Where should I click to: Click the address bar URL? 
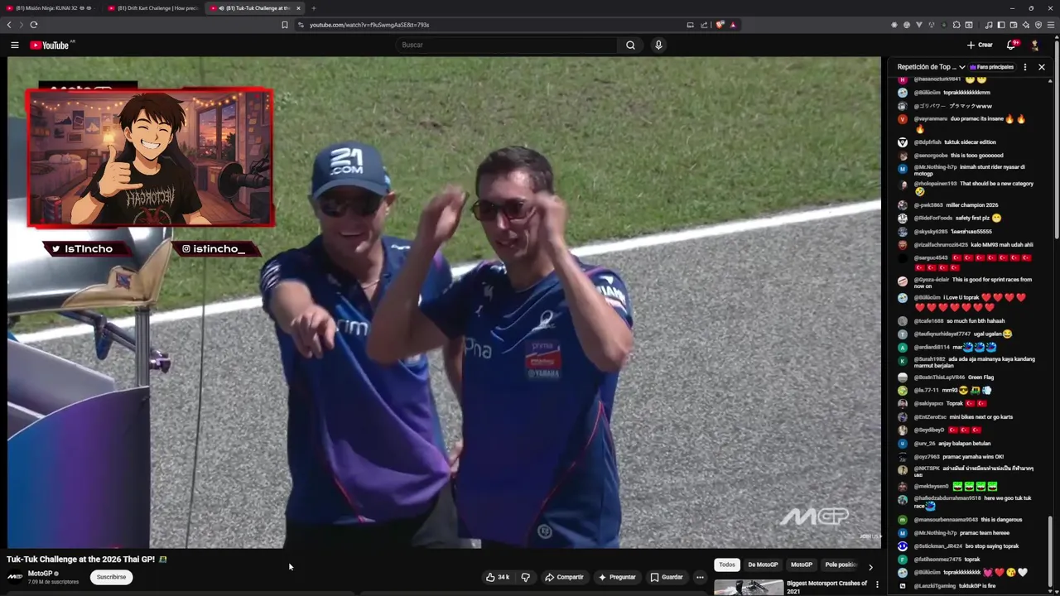click(x=369, y=25)
